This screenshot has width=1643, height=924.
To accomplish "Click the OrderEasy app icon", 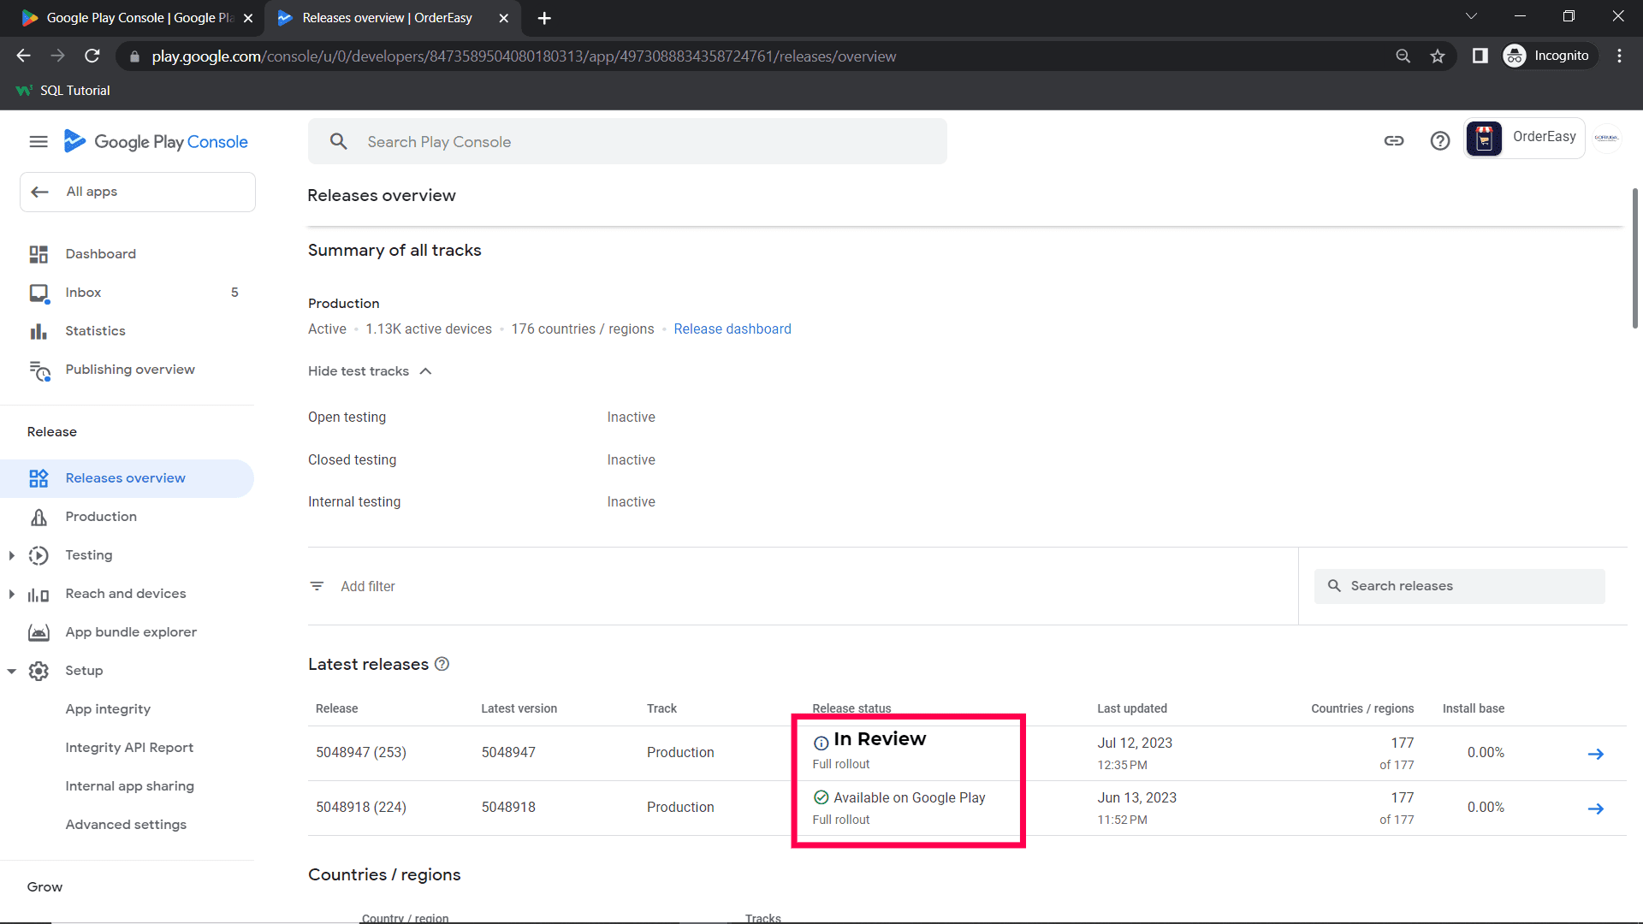I will point(1485,138).
